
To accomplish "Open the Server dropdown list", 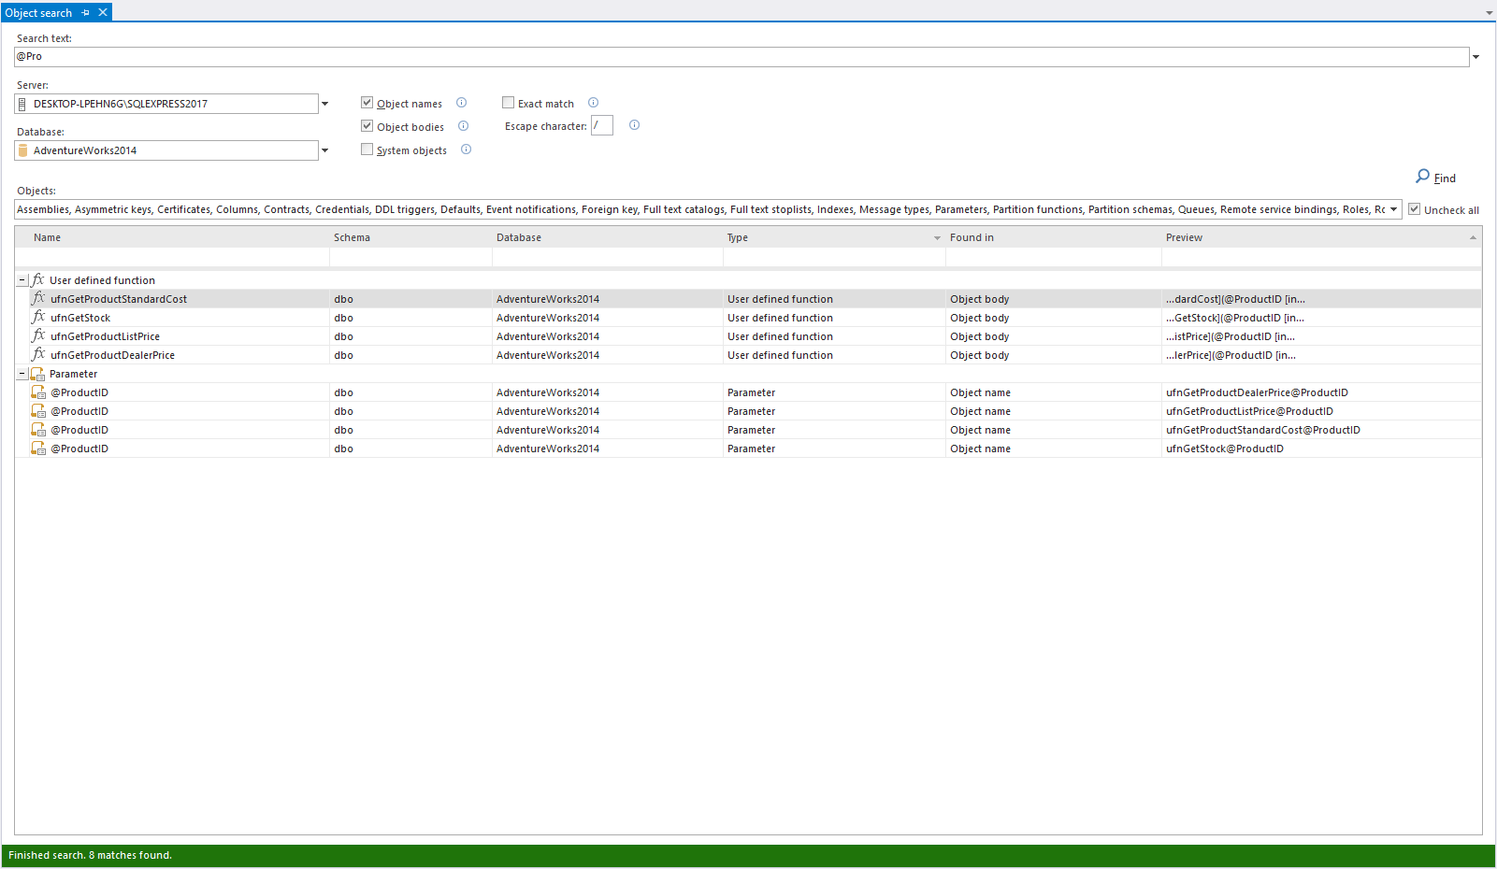I will pos(324,104).
